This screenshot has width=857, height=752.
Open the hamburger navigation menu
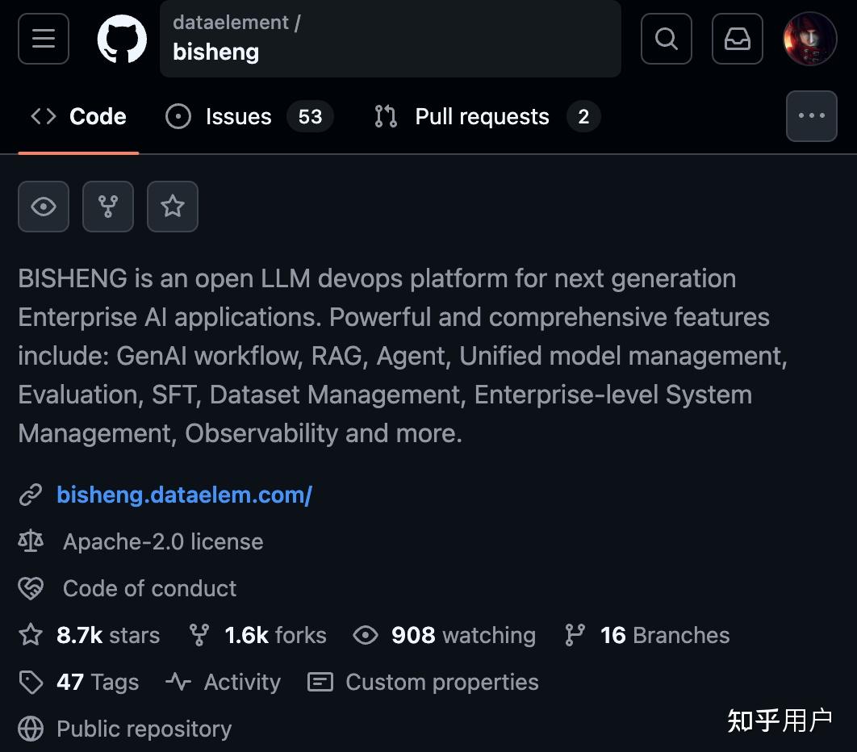click(x=44, y=38)
